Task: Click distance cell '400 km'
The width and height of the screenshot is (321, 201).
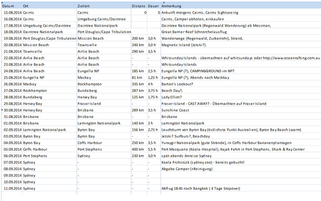Action: click(138, 149)
